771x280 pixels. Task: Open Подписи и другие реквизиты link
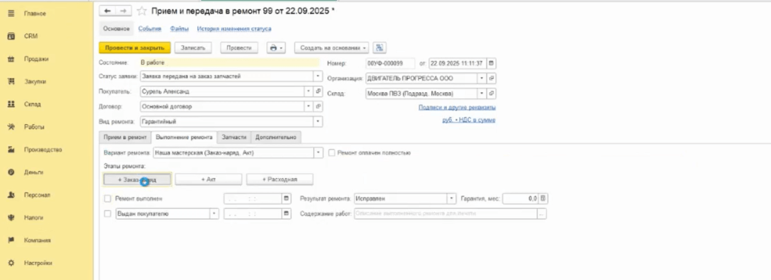(456, 108)
